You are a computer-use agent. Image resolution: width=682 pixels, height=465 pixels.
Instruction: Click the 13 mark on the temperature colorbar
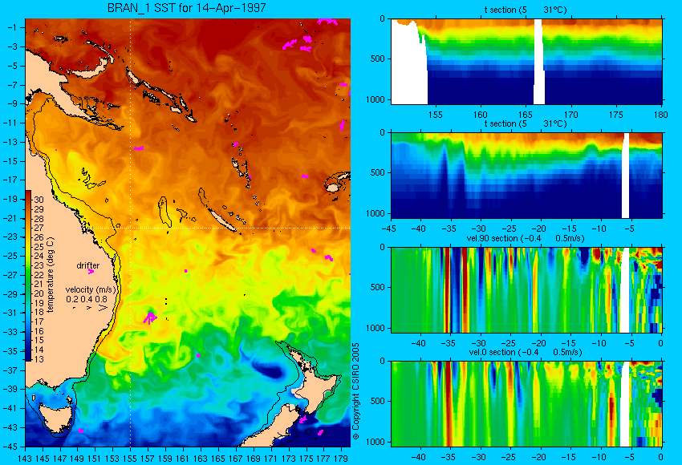[39, 359]
